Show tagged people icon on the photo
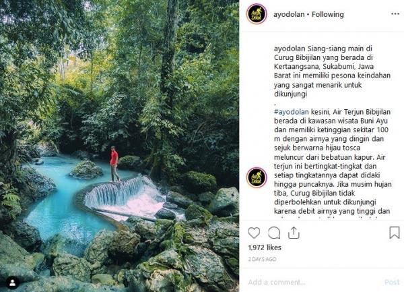 [x=11, y=282]
